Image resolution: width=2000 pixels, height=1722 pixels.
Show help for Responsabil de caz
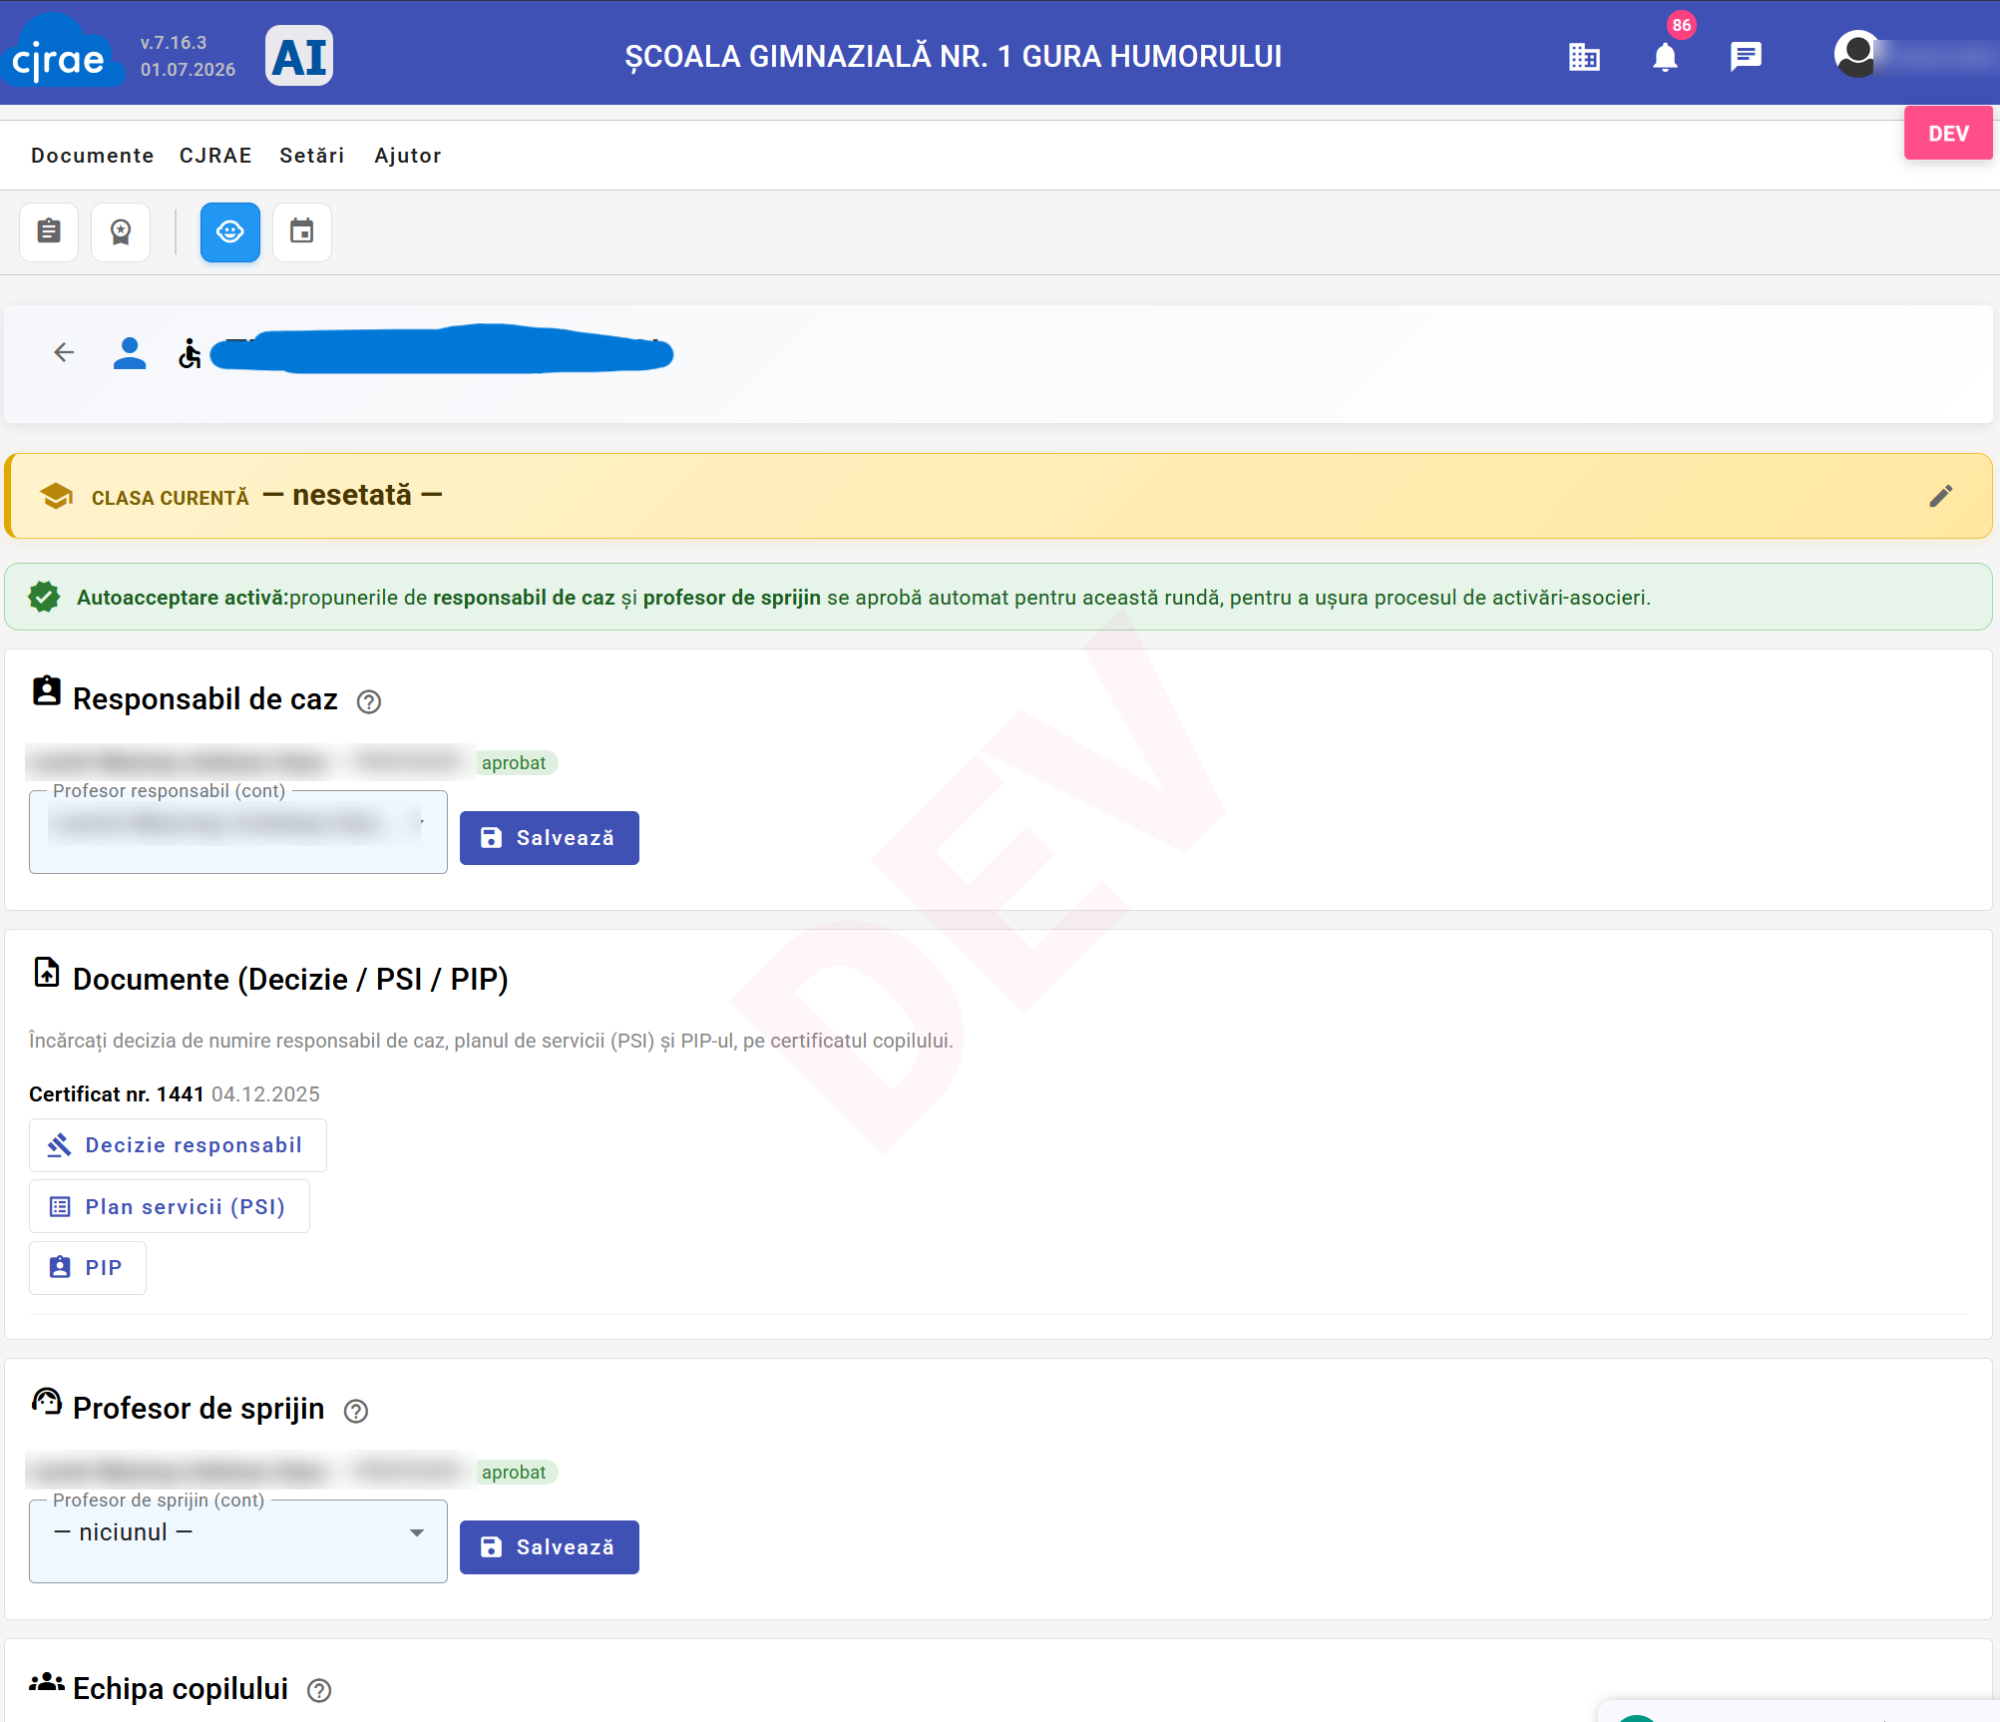[369, 702]
